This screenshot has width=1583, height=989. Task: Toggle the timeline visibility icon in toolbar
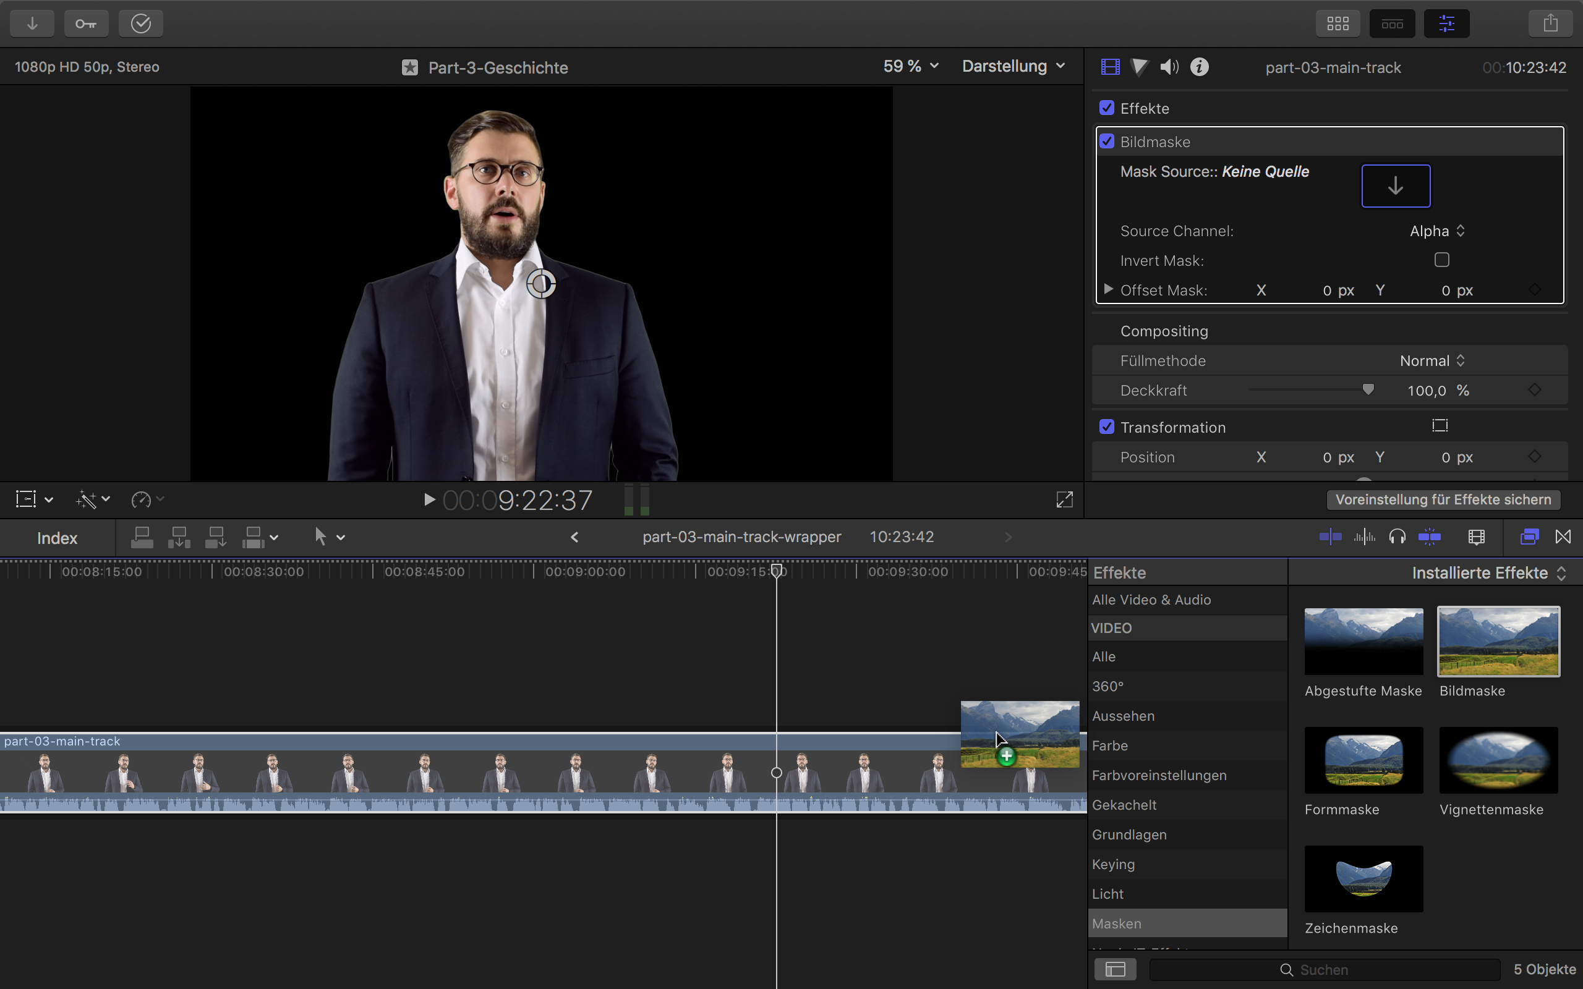point(1392,23)
